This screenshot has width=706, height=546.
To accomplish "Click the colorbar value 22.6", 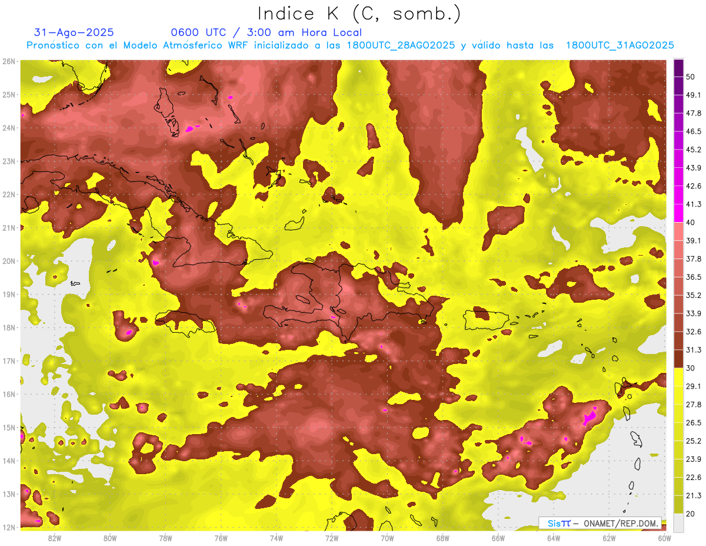I will (x=694, y=477).
